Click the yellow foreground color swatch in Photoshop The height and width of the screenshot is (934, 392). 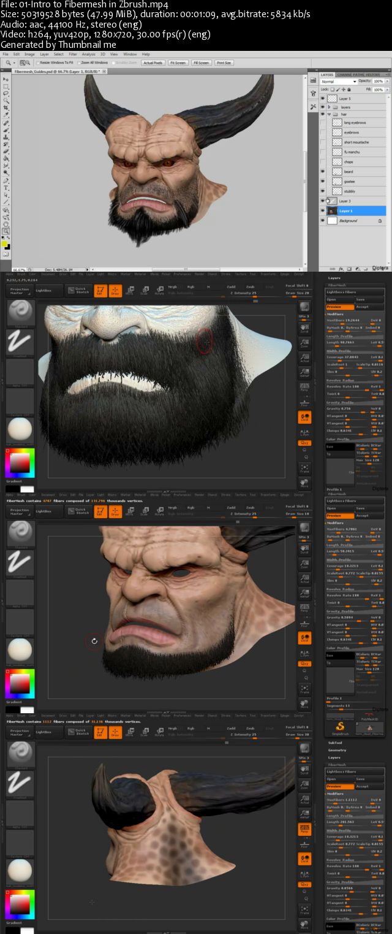coord(4,243)
